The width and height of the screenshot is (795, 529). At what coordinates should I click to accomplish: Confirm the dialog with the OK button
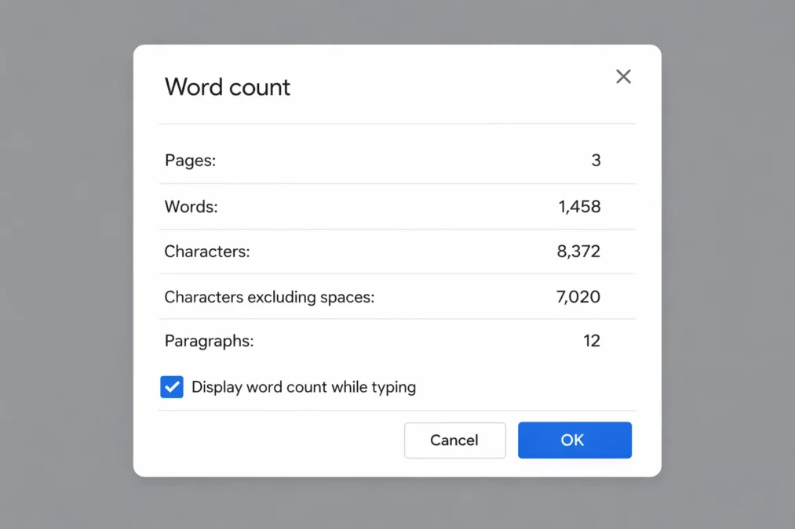(x=574, y=440)
